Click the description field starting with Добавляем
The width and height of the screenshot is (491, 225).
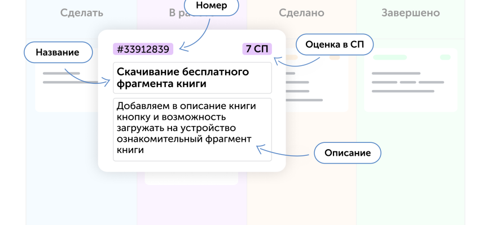(192, 129)
